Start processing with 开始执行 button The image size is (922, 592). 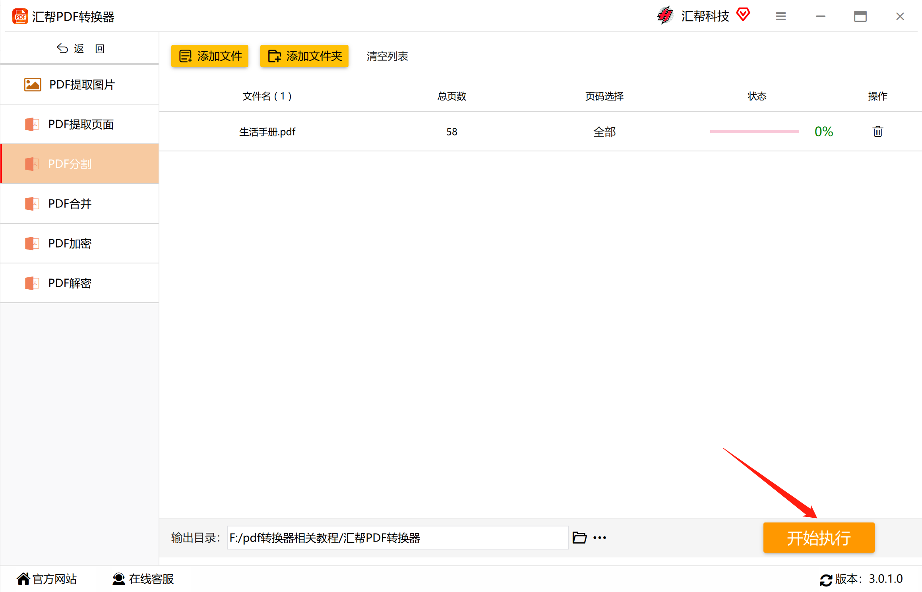(819, 538)
